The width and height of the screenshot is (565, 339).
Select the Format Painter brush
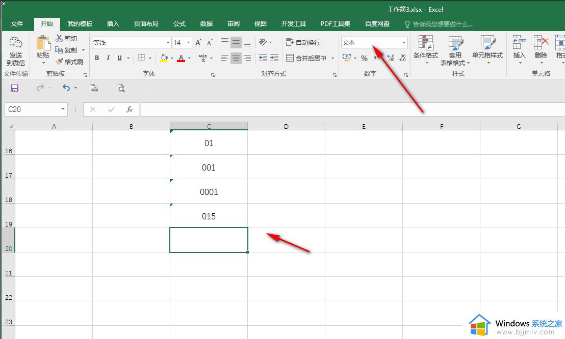60,62
